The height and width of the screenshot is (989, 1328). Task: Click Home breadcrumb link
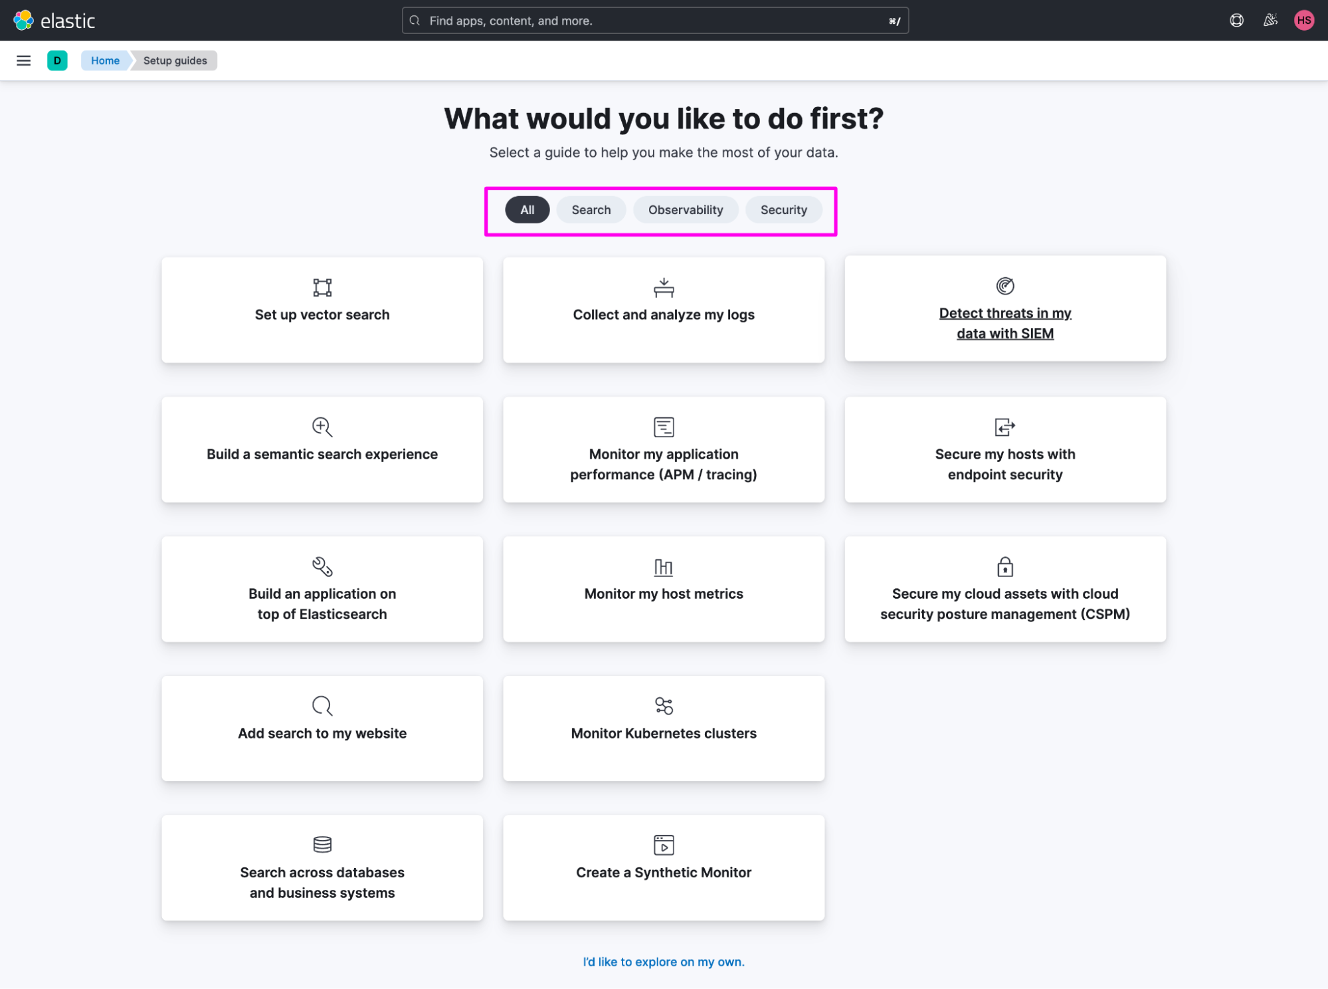104,60
